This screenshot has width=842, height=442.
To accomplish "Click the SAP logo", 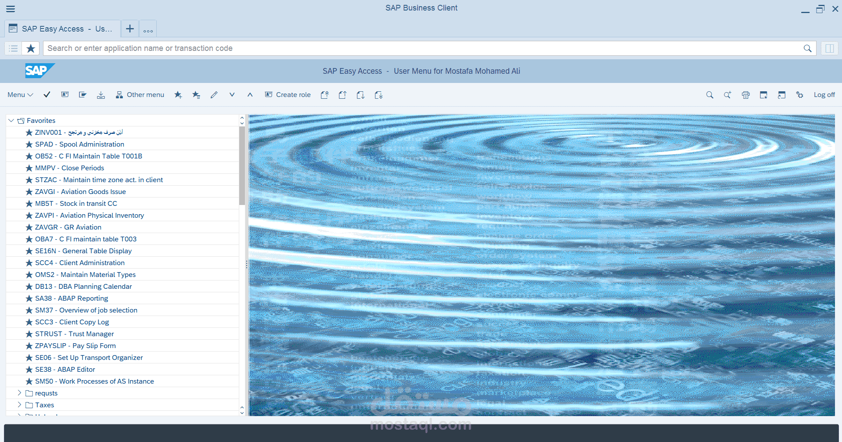I will tap(40, 71).
